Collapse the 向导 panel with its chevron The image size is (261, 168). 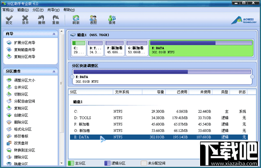54,34
